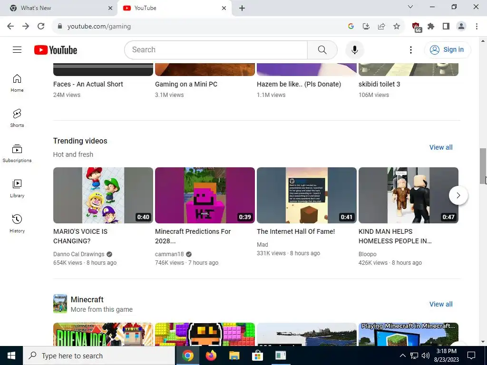Open Firefox from the taskbar

pos(211,355)
